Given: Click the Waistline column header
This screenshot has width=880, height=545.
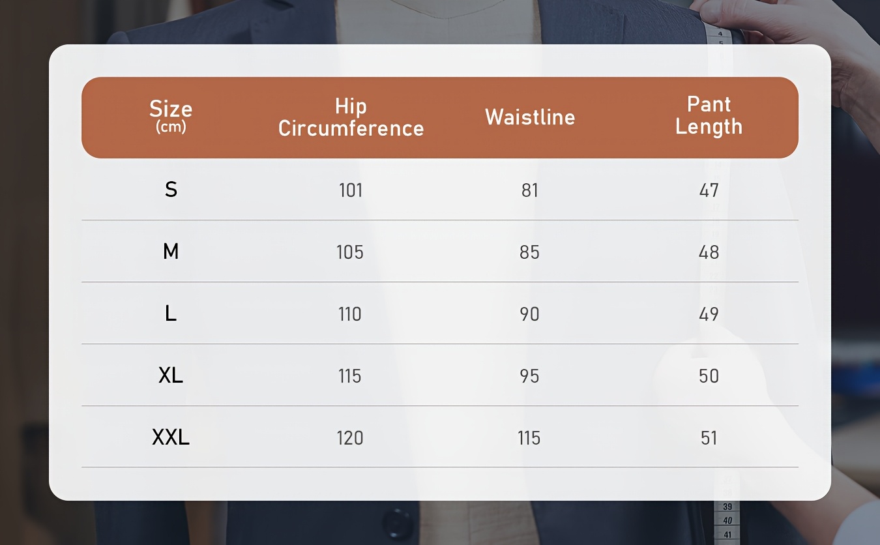Looking at the screenshot, I should [530, 117].
